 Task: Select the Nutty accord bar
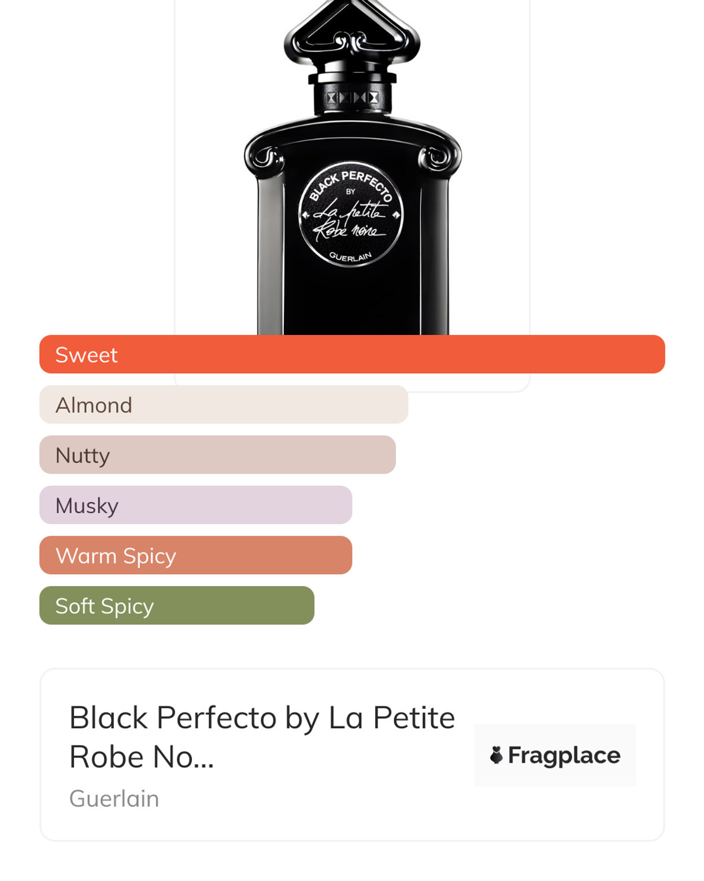pos(217,455)
